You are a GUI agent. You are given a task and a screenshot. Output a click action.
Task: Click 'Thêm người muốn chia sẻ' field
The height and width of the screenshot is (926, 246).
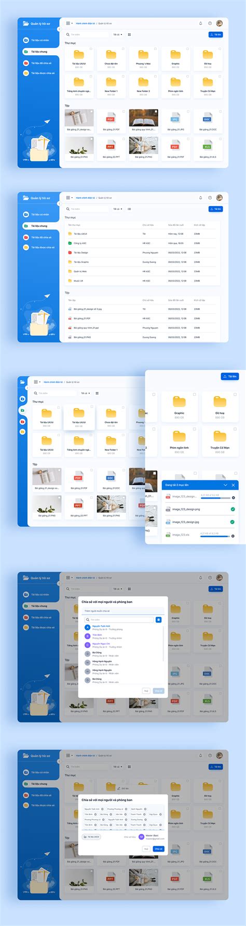tap(124, 611)
